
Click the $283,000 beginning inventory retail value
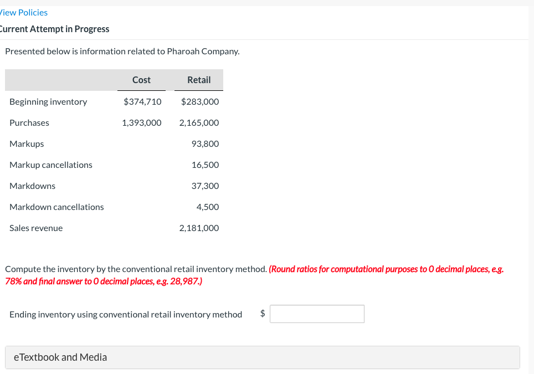(200, 101)
